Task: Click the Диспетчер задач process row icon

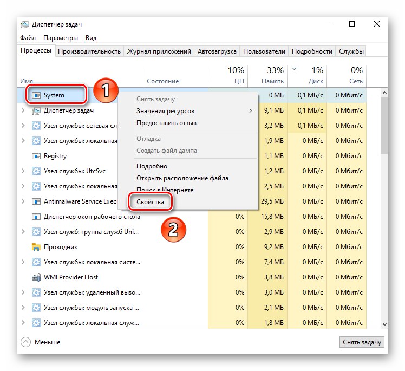Action: coord(36,111)
